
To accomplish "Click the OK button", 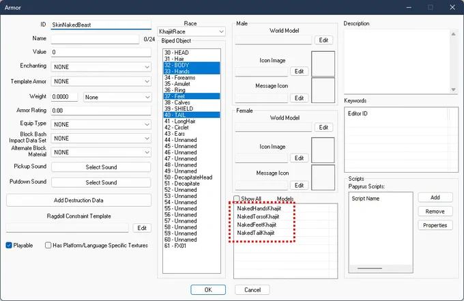I will 208,290.
